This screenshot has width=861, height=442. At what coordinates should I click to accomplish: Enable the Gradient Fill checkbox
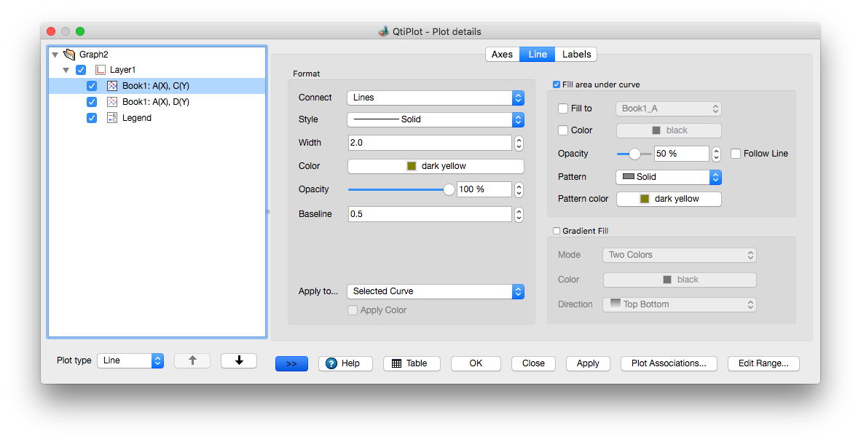coord(557,231)
